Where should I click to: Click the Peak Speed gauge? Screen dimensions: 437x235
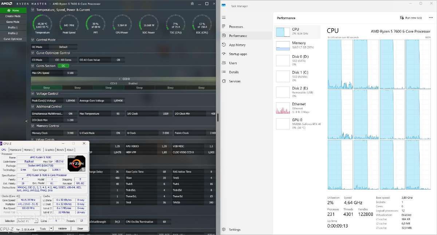[69, 24]
